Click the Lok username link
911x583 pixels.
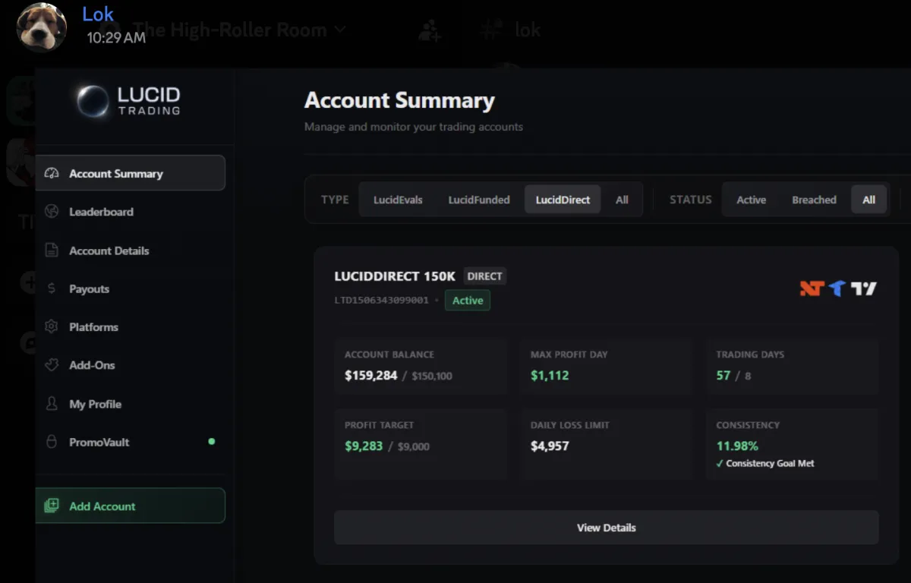(x=98, y=14)
